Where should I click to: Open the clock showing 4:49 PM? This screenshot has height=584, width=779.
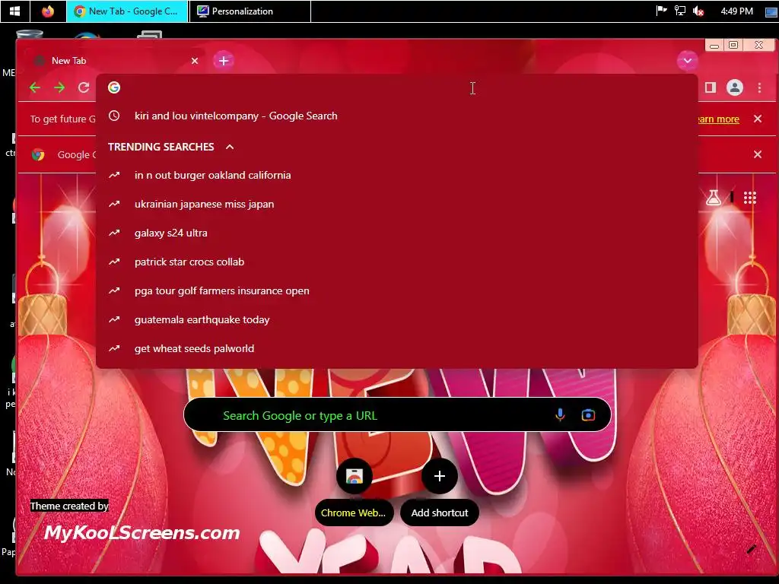[x=736, y=11]
